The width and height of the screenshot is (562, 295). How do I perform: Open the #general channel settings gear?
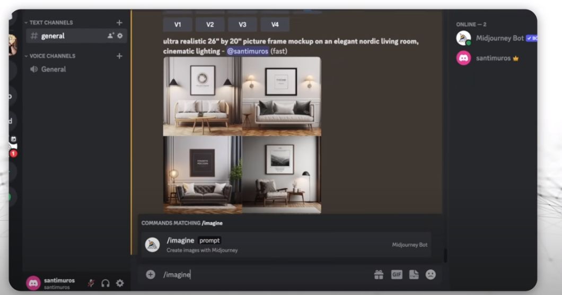[120, 36]
